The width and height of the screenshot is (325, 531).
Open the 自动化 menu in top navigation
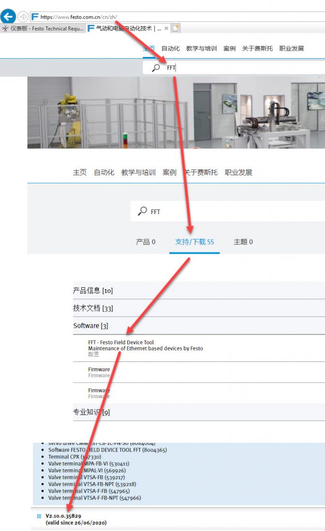coord(171,48)
